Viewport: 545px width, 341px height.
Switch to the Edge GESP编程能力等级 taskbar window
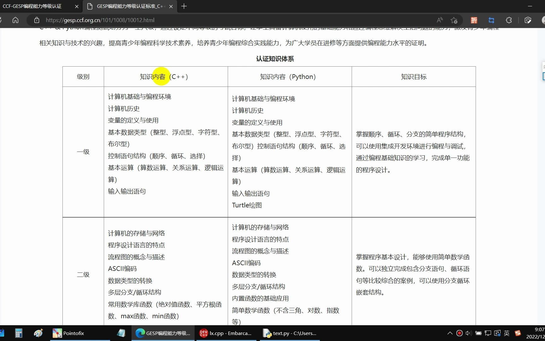[x=163, y=333]
